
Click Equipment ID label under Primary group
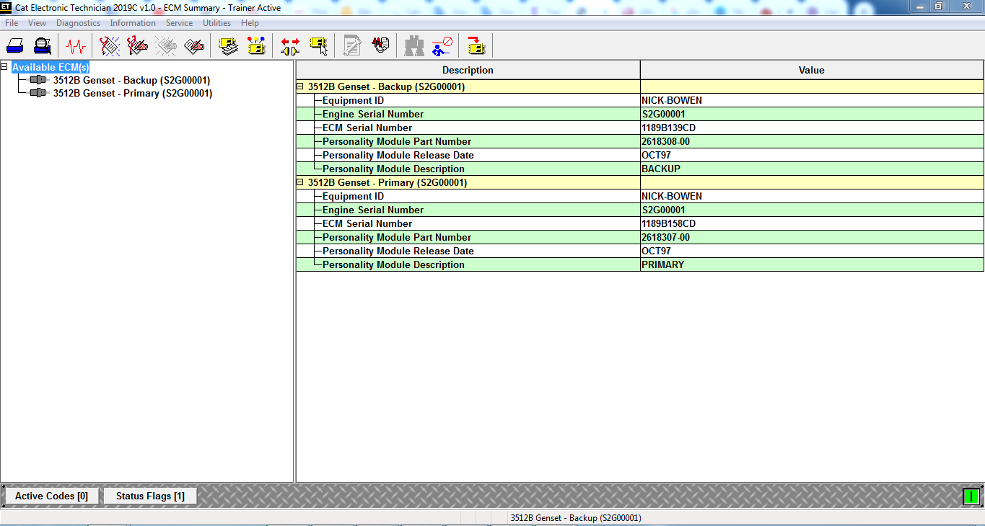click(x=353, y=196)
